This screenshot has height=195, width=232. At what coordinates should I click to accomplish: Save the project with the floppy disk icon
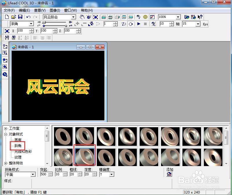coord(20,17)
